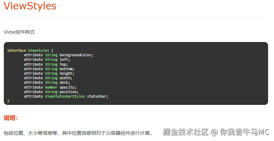The height and width of the screenshot is (141, 274).
Task: Click the "top" attribute name in the code
Action: (63, 64)
